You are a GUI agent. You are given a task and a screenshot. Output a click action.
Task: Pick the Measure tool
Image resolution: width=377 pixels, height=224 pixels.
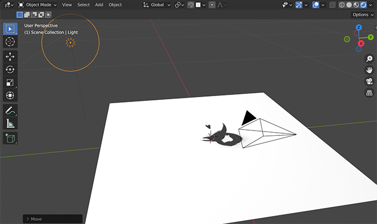(10, 124)
